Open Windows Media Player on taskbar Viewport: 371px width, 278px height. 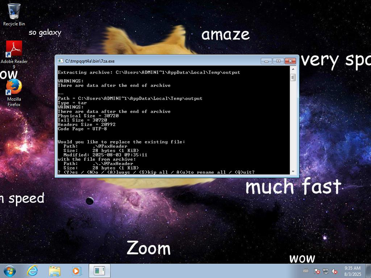(x=76, y=271)
